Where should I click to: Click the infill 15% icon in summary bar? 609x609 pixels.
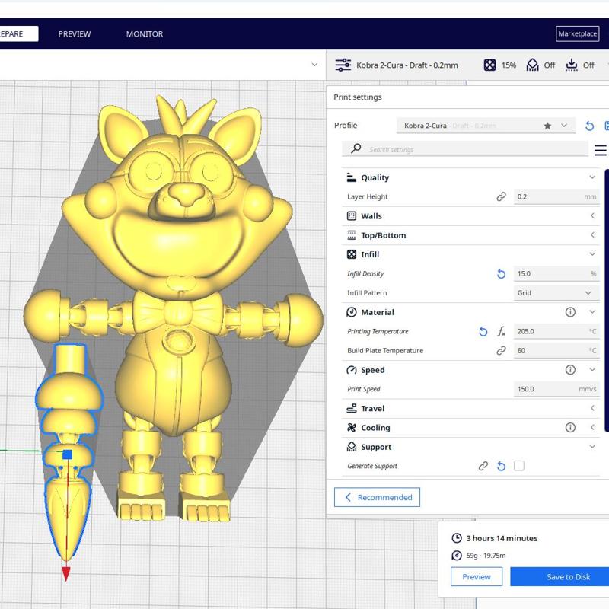tap(490, 65)
